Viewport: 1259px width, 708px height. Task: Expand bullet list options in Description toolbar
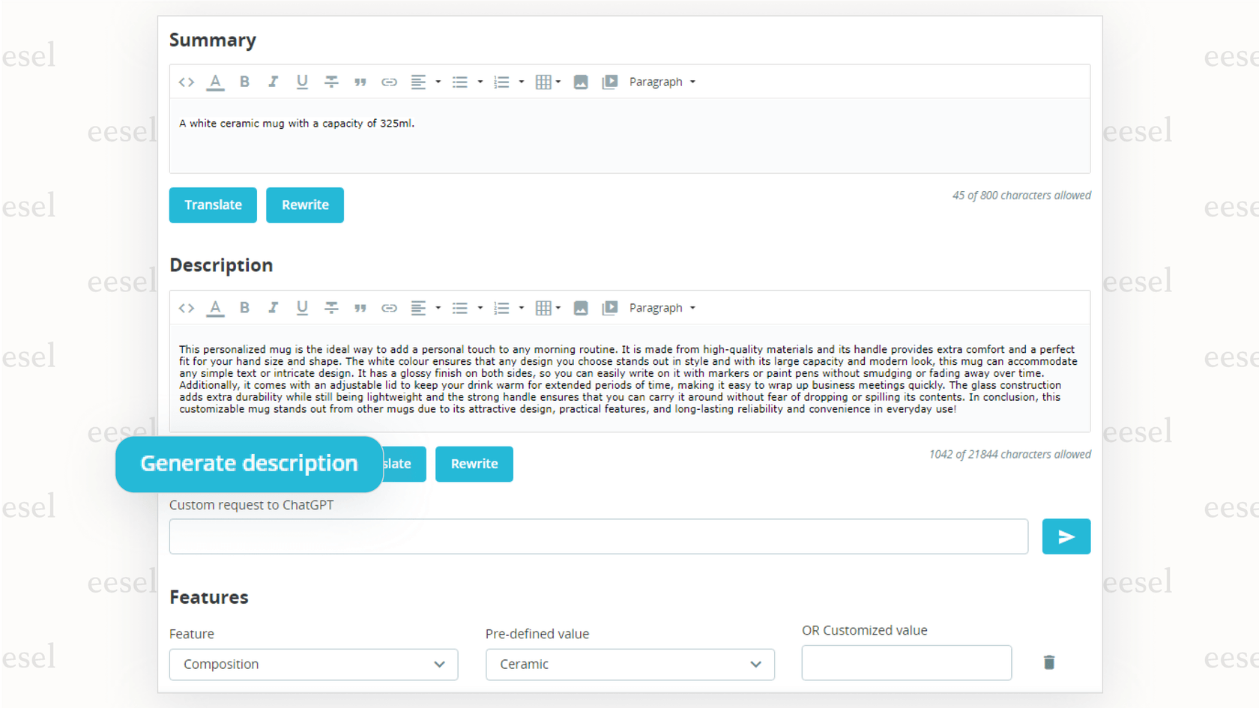click(x=480, y=307)
